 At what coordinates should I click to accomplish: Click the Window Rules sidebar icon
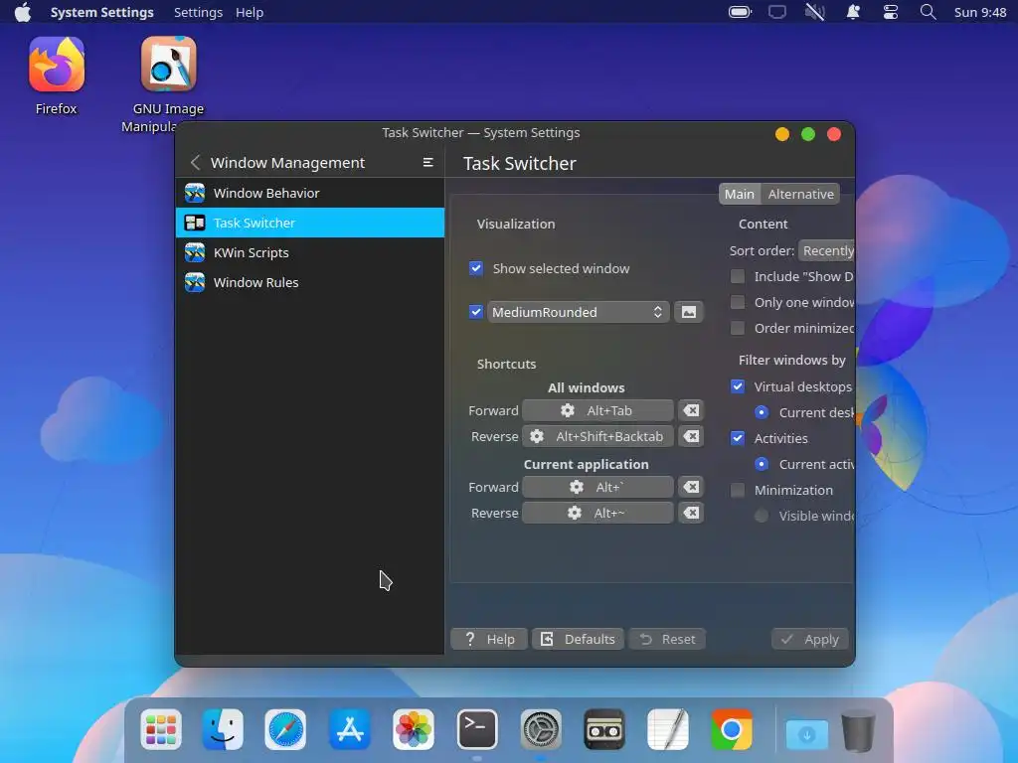(x=195, y=282)
